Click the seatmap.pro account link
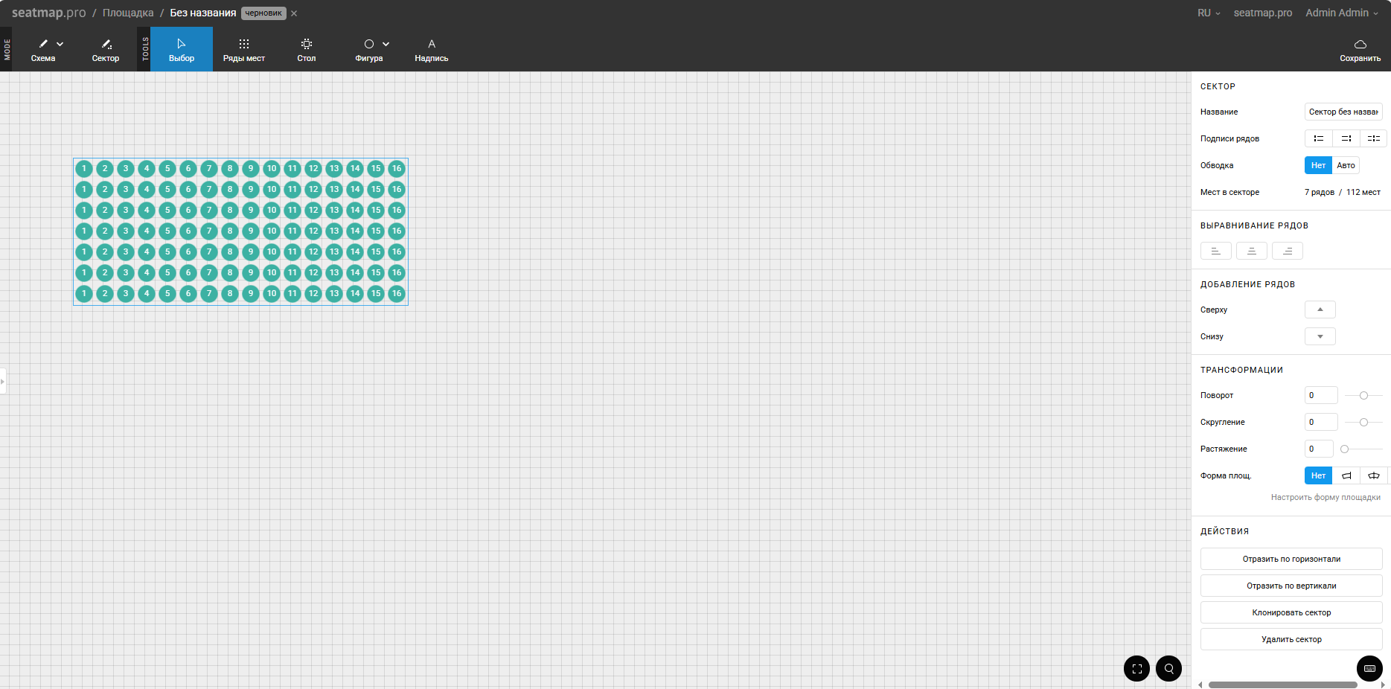The width and height of the screenshot is (1391, 689). (x=1263, y=13)
